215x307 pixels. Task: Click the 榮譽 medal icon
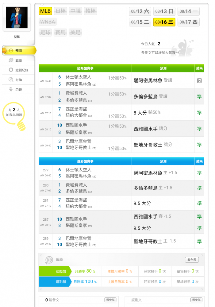tap(11, 89)
